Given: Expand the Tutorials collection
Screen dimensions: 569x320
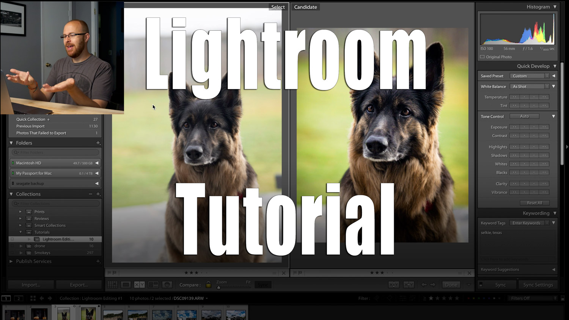Looking at the screenshot, I should (x=21, y=232).
